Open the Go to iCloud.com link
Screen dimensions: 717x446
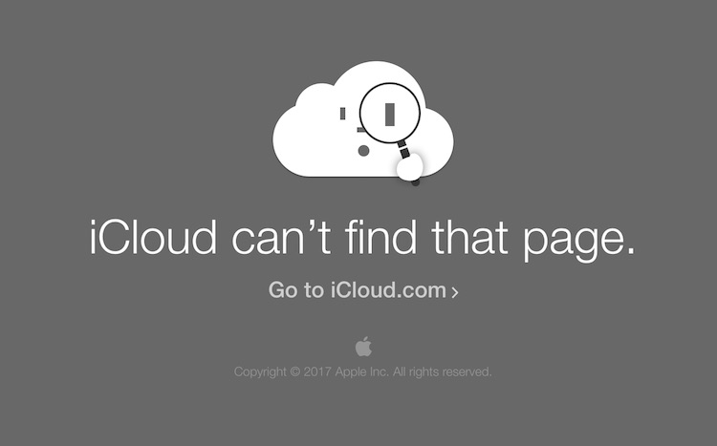click(363, 290)
